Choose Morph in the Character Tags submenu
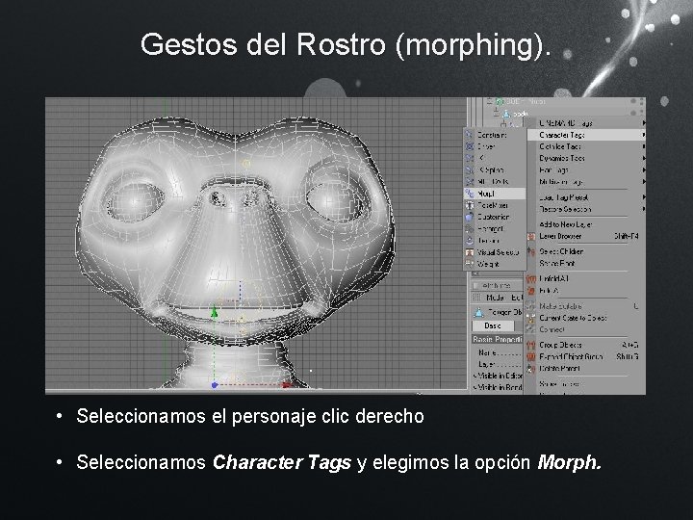Screen dimensions: 693x520 pyautogui.click(x=495, y=194)
